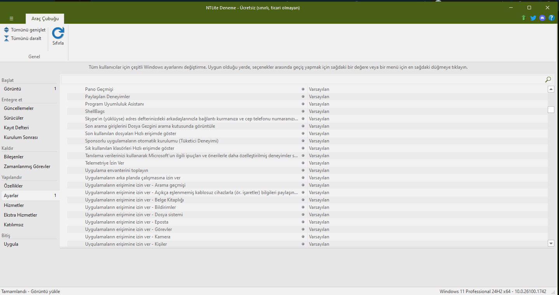The height and width of the screenshot is (295, 559).
Task: Select the Tanılama verilerinizi kullanarak setting row
Action: click(307, 156)
